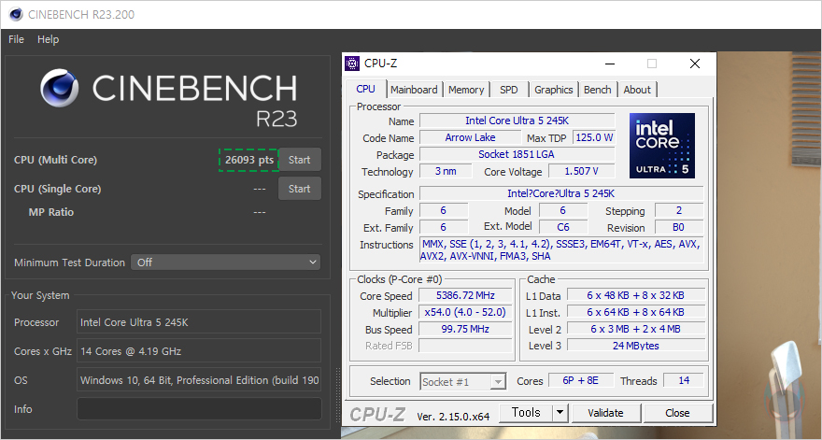The width and height of the screenshot is (822, 440).
Task: Click the L1 Inst. cache value
Action: pos(636,312)
